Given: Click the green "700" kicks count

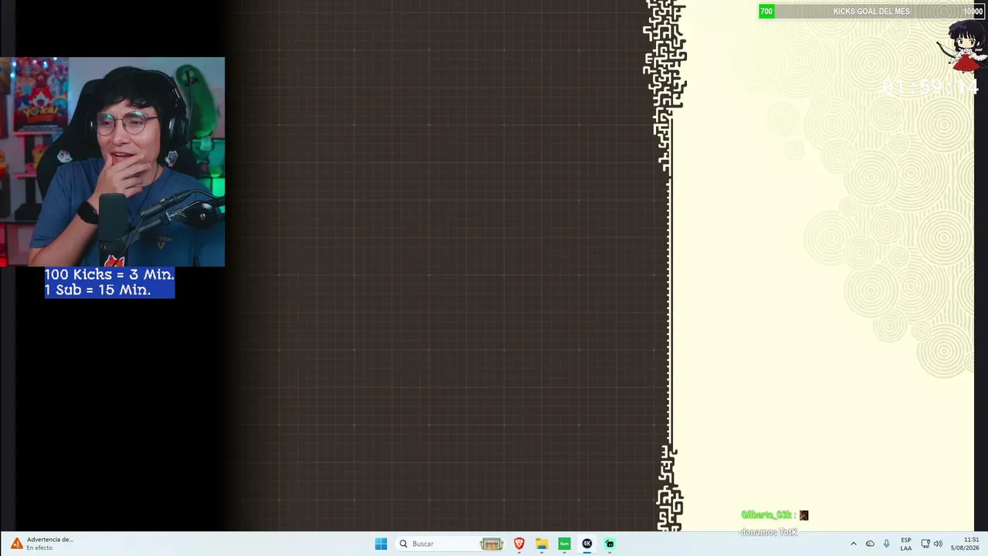Looking at the screenshot, I should click(766, 12).
